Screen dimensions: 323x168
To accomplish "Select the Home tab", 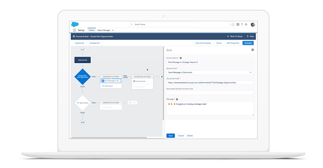I will tap(92, 30).
